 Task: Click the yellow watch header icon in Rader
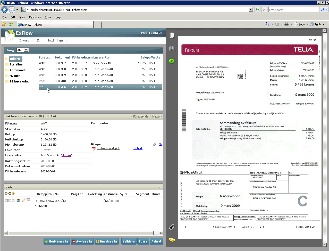[13, 194]
